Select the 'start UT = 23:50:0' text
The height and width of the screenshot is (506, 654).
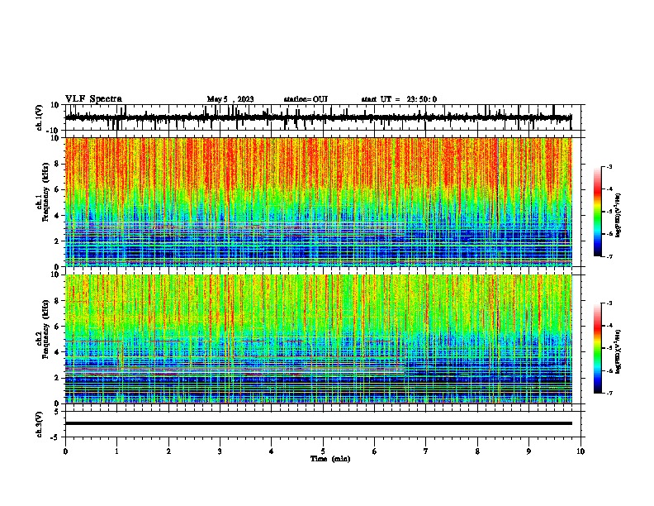[399, 99]
